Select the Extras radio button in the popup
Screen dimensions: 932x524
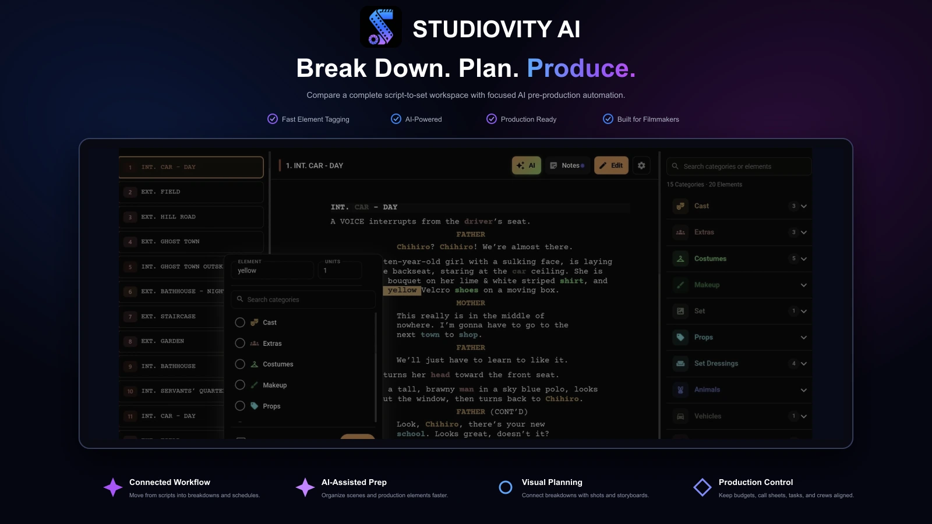(240, 344)
